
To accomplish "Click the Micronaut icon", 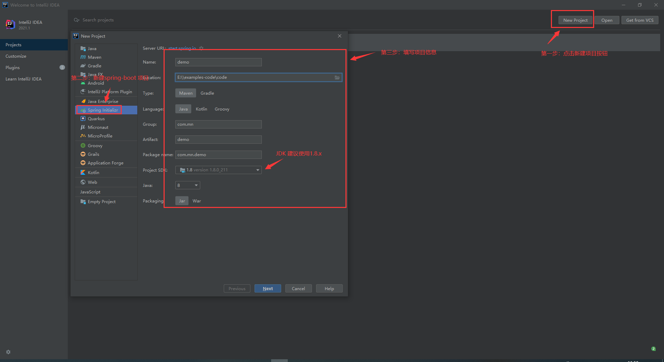I will [83, 127].
